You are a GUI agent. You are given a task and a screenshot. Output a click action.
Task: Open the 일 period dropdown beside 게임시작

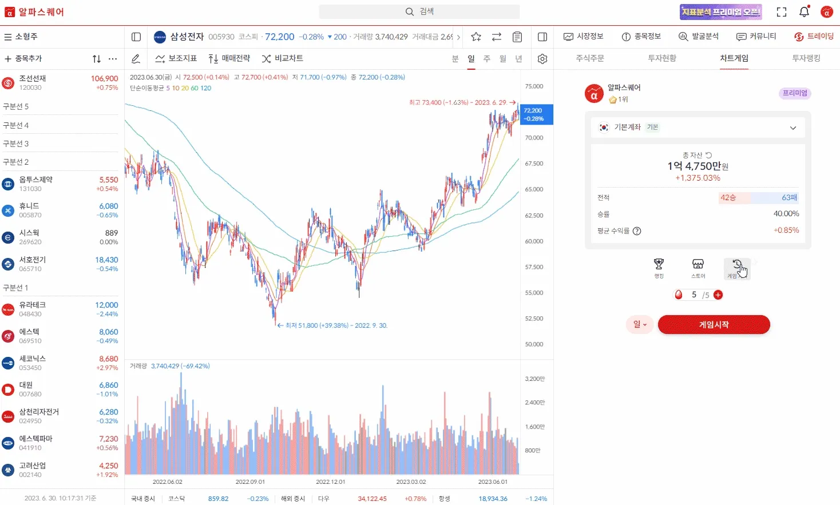[x=640, y=325]
